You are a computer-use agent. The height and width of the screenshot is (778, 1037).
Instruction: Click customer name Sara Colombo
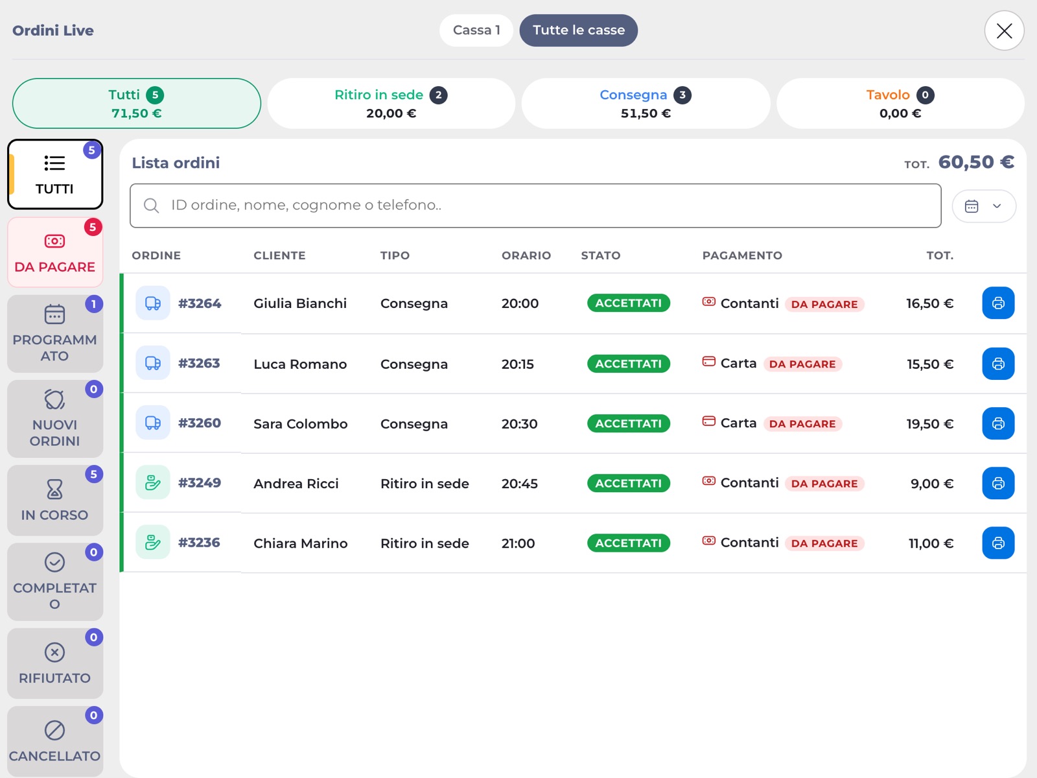[x=301, y=424]
